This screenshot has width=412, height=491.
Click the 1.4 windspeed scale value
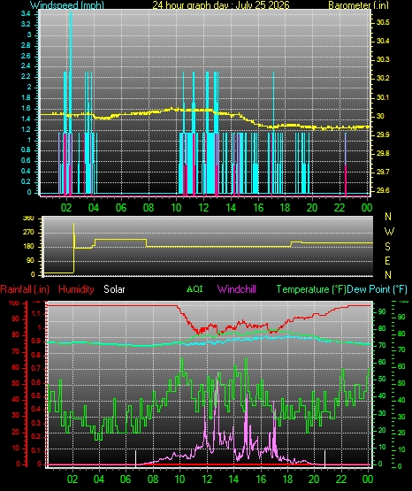pyautogui.click(x=26, y=119)
